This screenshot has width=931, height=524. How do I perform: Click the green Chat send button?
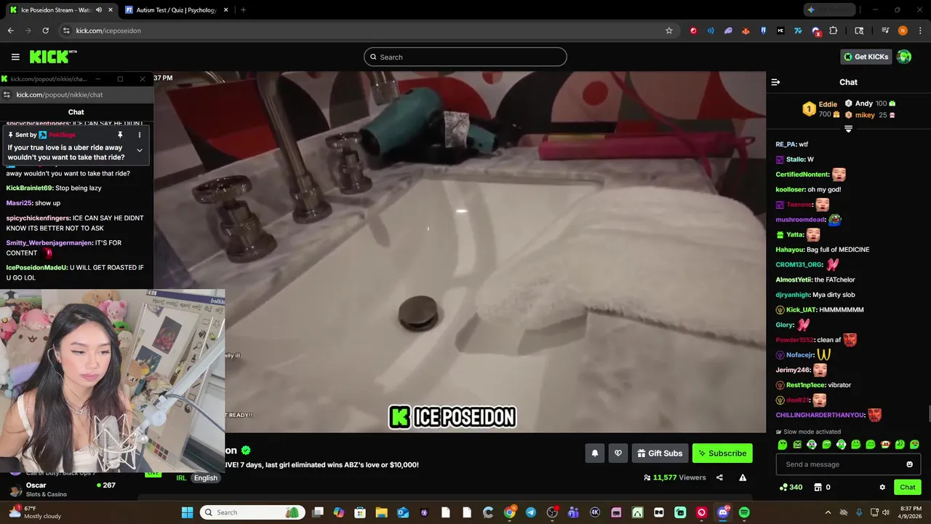tap(908, 487)
